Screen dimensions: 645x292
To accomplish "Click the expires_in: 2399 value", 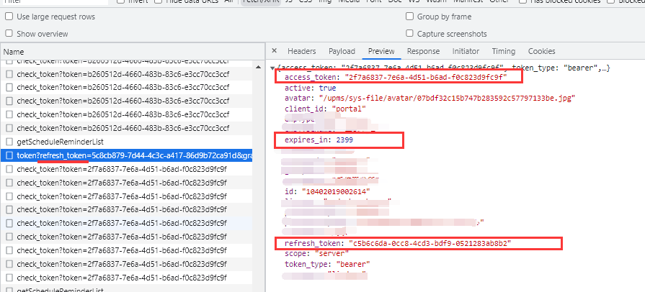I will [x=344, y=140].
